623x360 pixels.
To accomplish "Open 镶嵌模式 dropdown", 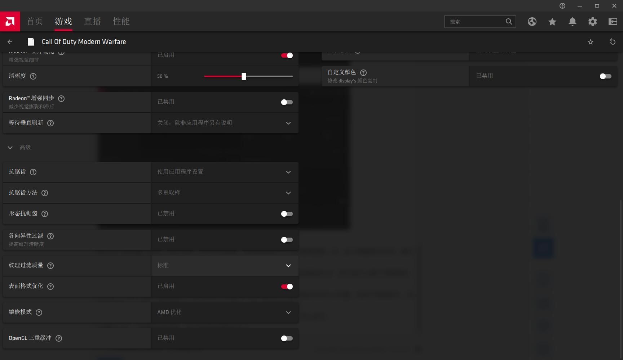I will click(225, 312).
